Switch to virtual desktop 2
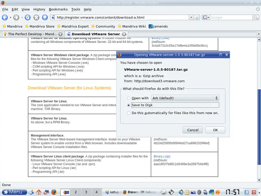The image size is (261, 196). [x=76, y=192]
